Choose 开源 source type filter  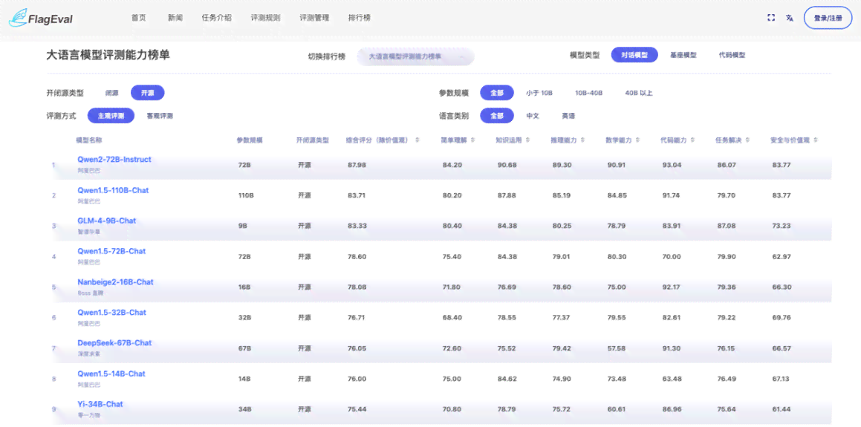pos(147,94)
